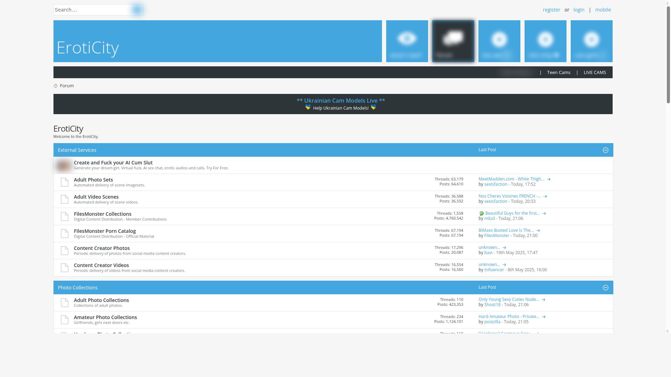
Task: Click the login link
Action: (579, 10)
